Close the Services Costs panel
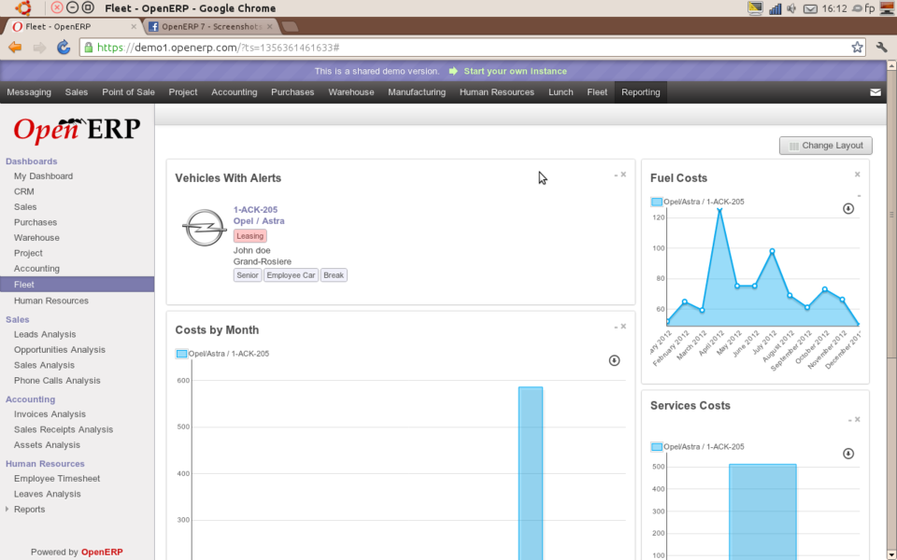This screenshot has width=897, height=560. 858,420
